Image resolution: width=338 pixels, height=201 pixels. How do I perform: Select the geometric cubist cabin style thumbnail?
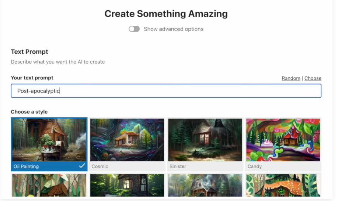[49, 185]
